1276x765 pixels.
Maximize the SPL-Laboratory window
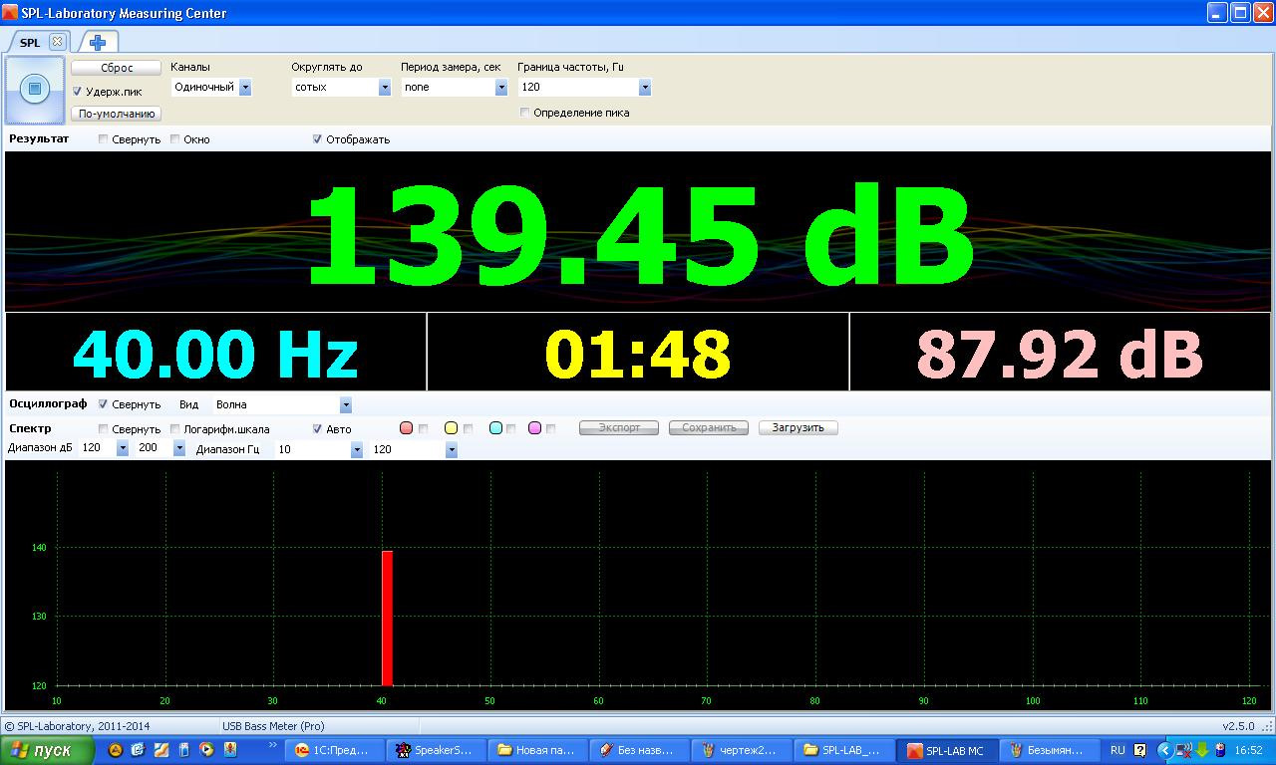(x=1240, y=13)
